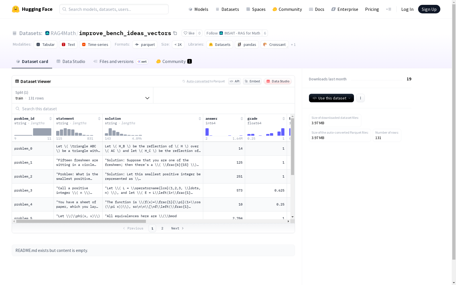
Task: Click the Previous page button
Action: [133, 228]
